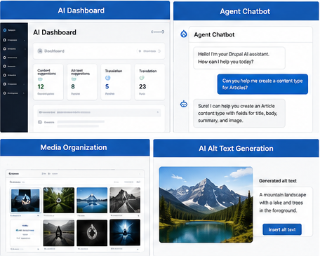The width and height of the screenshot is (320, 256).
Task: Click the green circular icon above number 23
Action: (x=142, y=78)
